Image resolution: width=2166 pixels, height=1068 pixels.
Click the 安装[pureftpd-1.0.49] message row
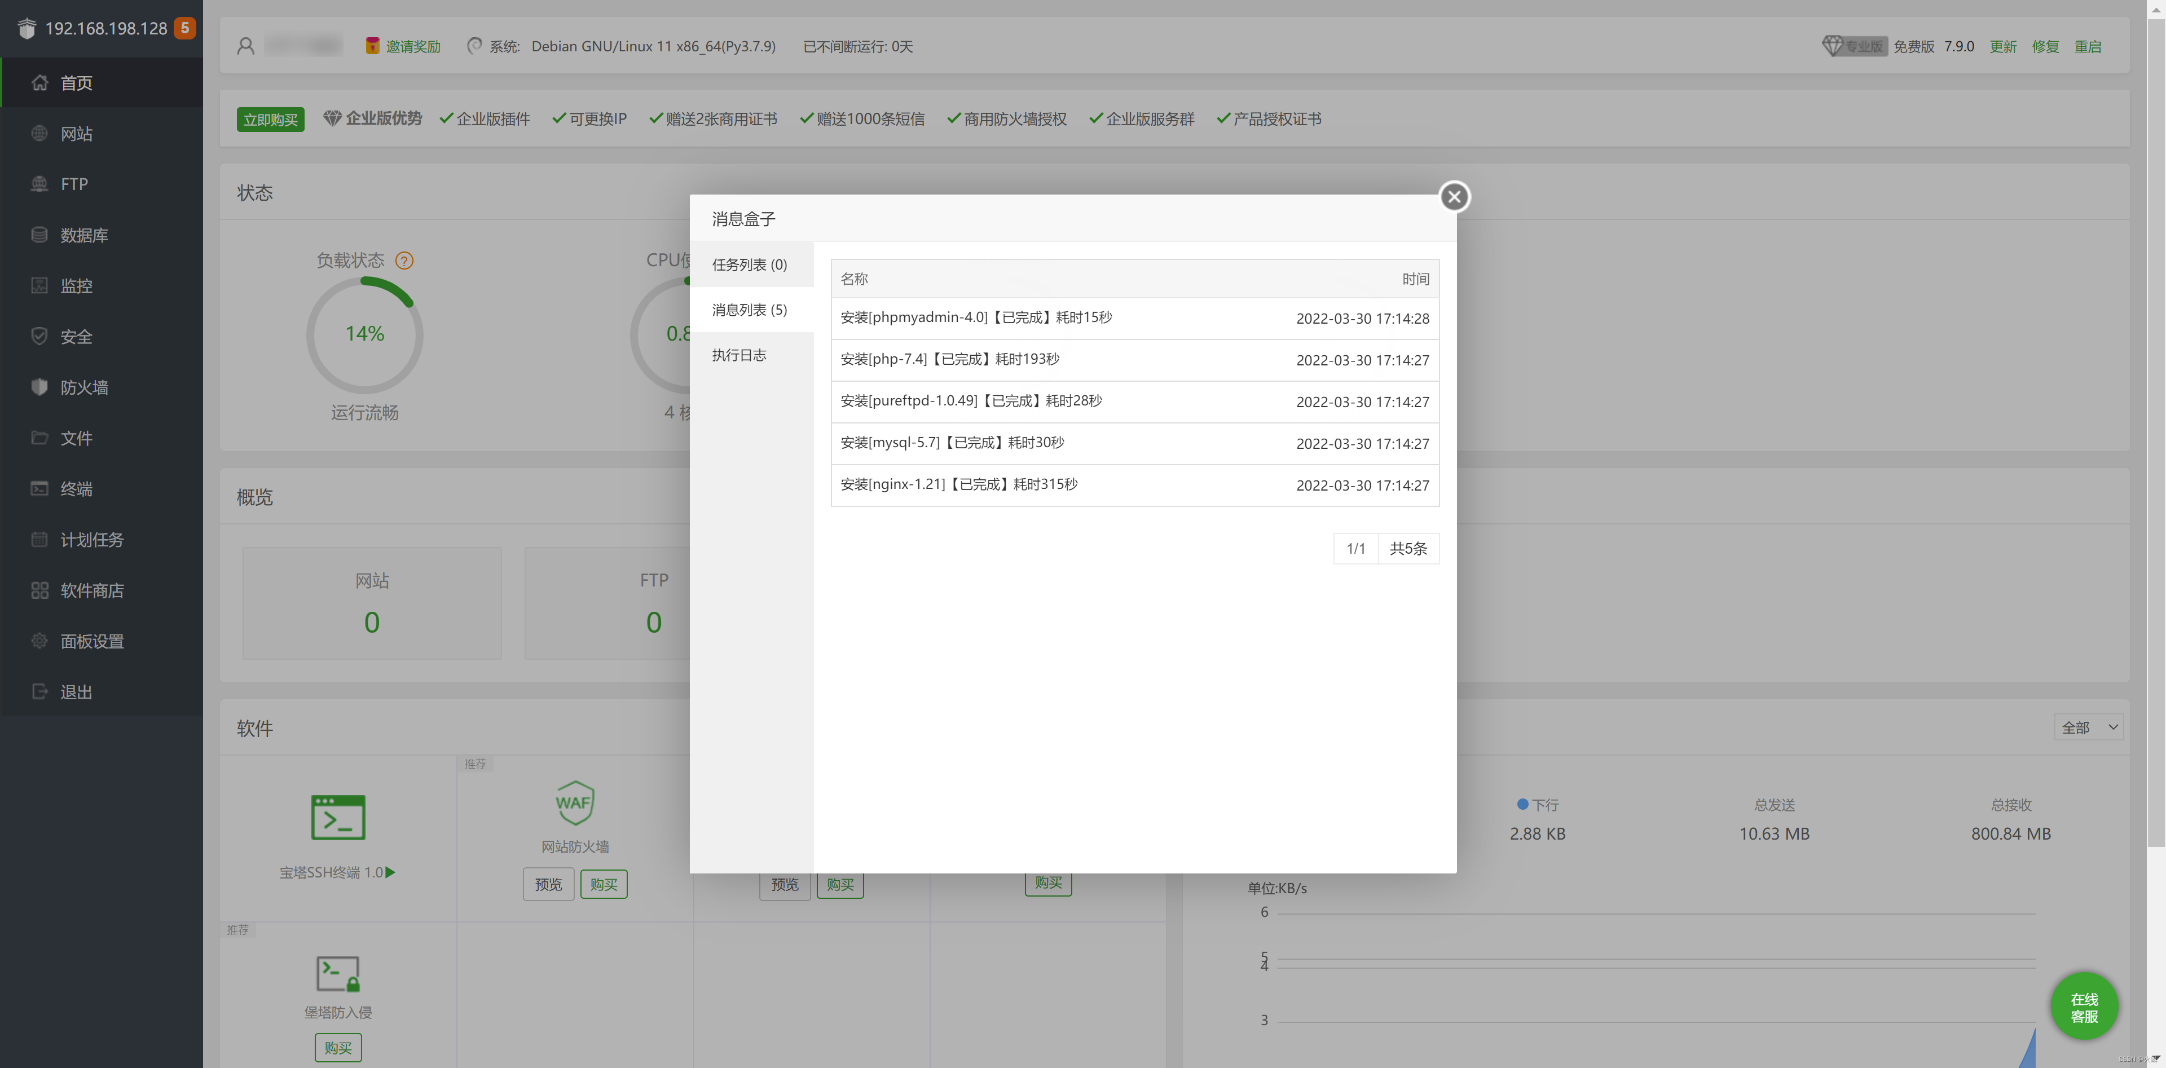[1134, 401]
